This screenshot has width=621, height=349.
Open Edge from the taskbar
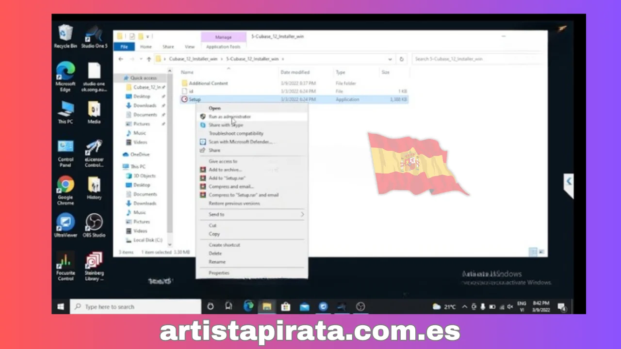[248, 307]
